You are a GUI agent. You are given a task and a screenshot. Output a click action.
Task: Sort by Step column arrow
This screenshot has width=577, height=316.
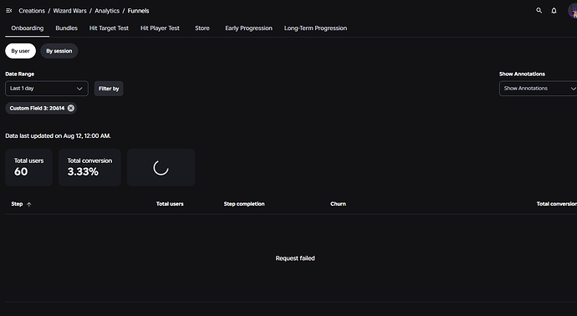click(x=29, y=204)
